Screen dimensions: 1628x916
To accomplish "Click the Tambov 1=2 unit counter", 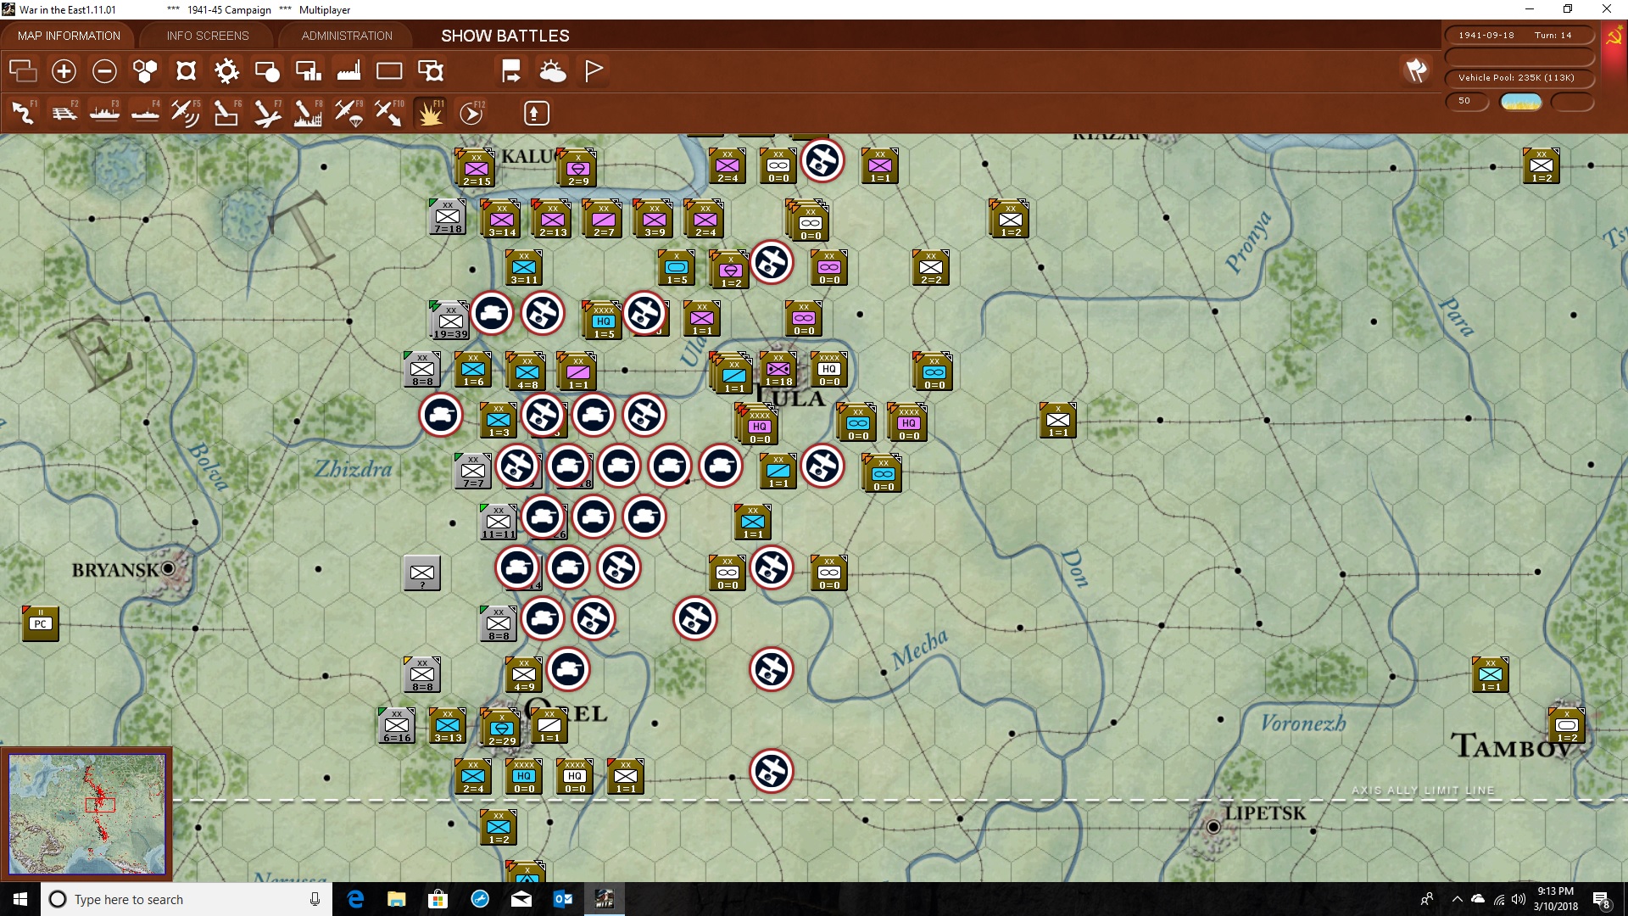I will [1566, 725].
